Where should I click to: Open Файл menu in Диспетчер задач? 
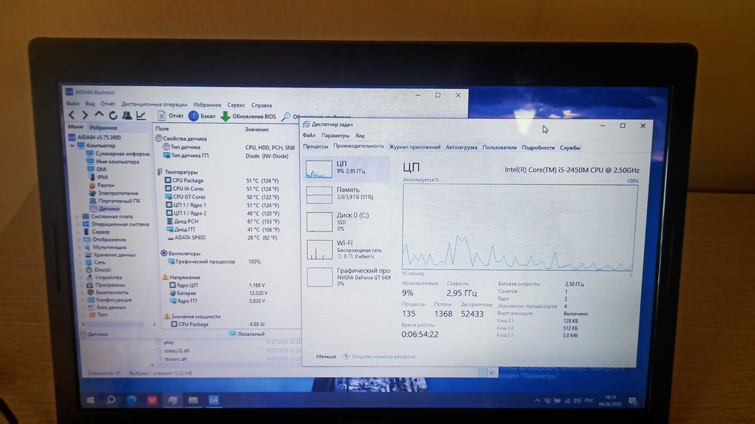click(x=309, y=135)
